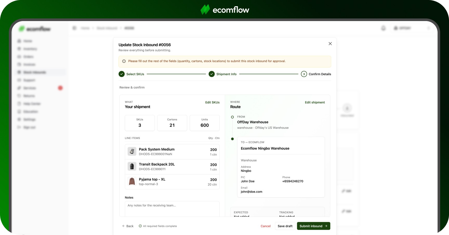Select the Pack System Medium line item
This screenshot has width=449, height=235.
pyautogui.click(x=172, y=152)
